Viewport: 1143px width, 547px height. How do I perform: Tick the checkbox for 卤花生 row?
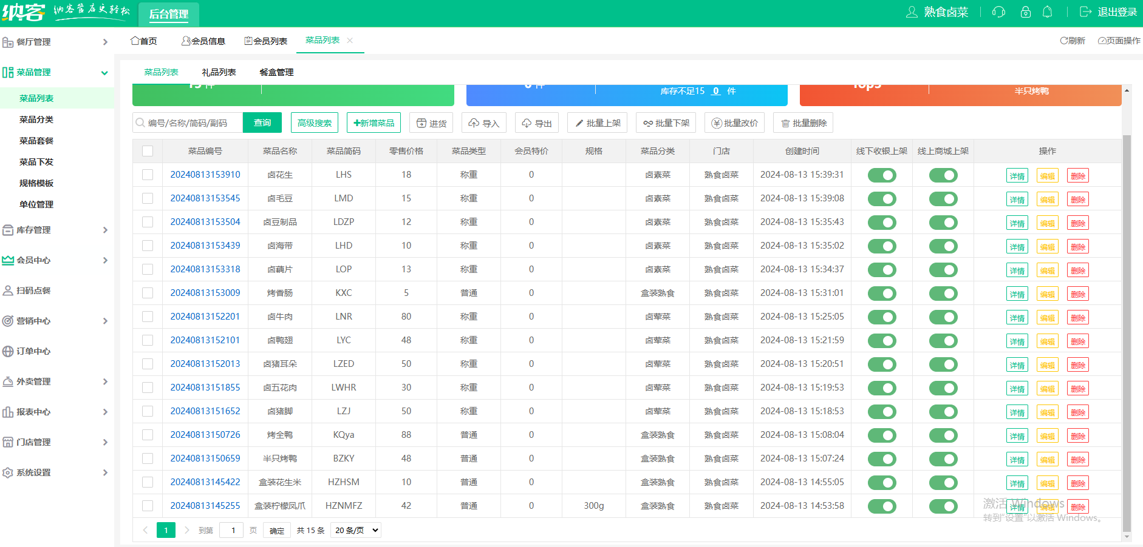[148, 175]
